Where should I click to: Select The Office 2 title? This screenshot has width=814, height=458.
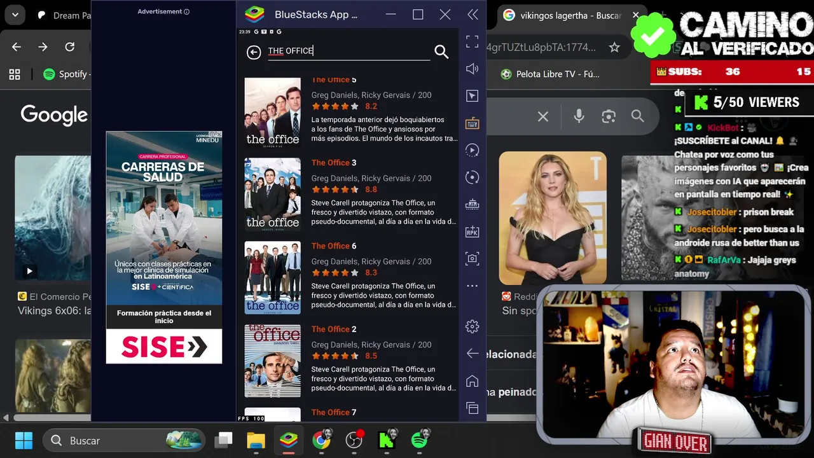coord(334,329)
